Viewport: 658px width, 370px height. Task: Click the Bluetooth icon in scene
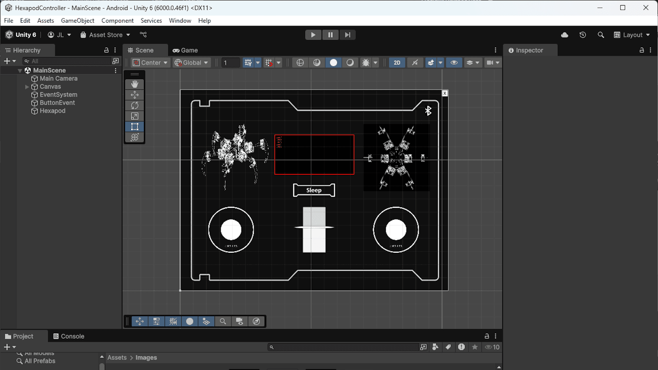click(428, 111)
